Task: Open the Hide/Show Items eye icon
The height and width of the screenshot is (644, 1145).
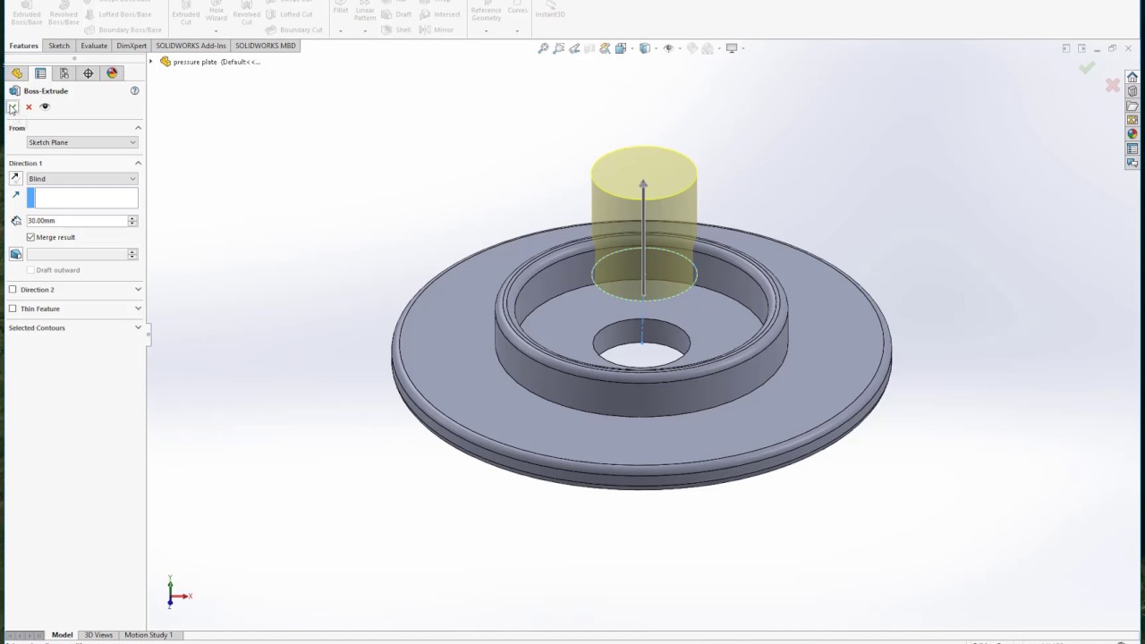Action: [668, 48]
